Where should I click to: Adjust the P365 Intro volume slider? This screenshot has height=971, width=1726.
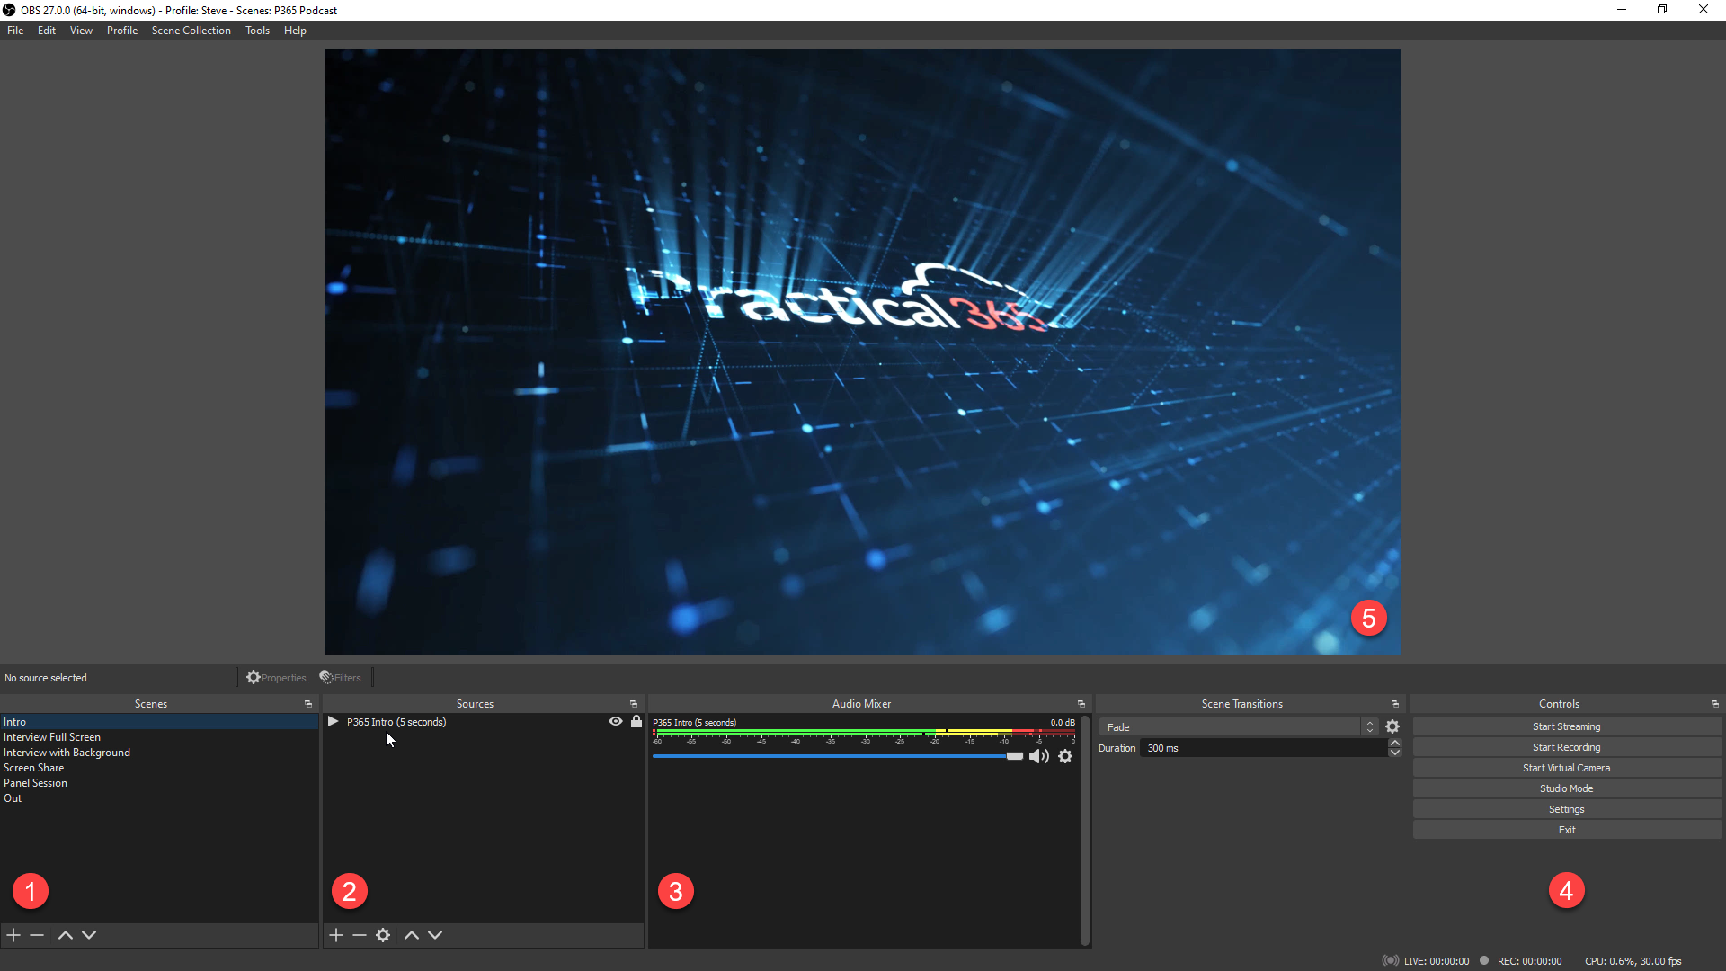click(x=1014, y=756)
